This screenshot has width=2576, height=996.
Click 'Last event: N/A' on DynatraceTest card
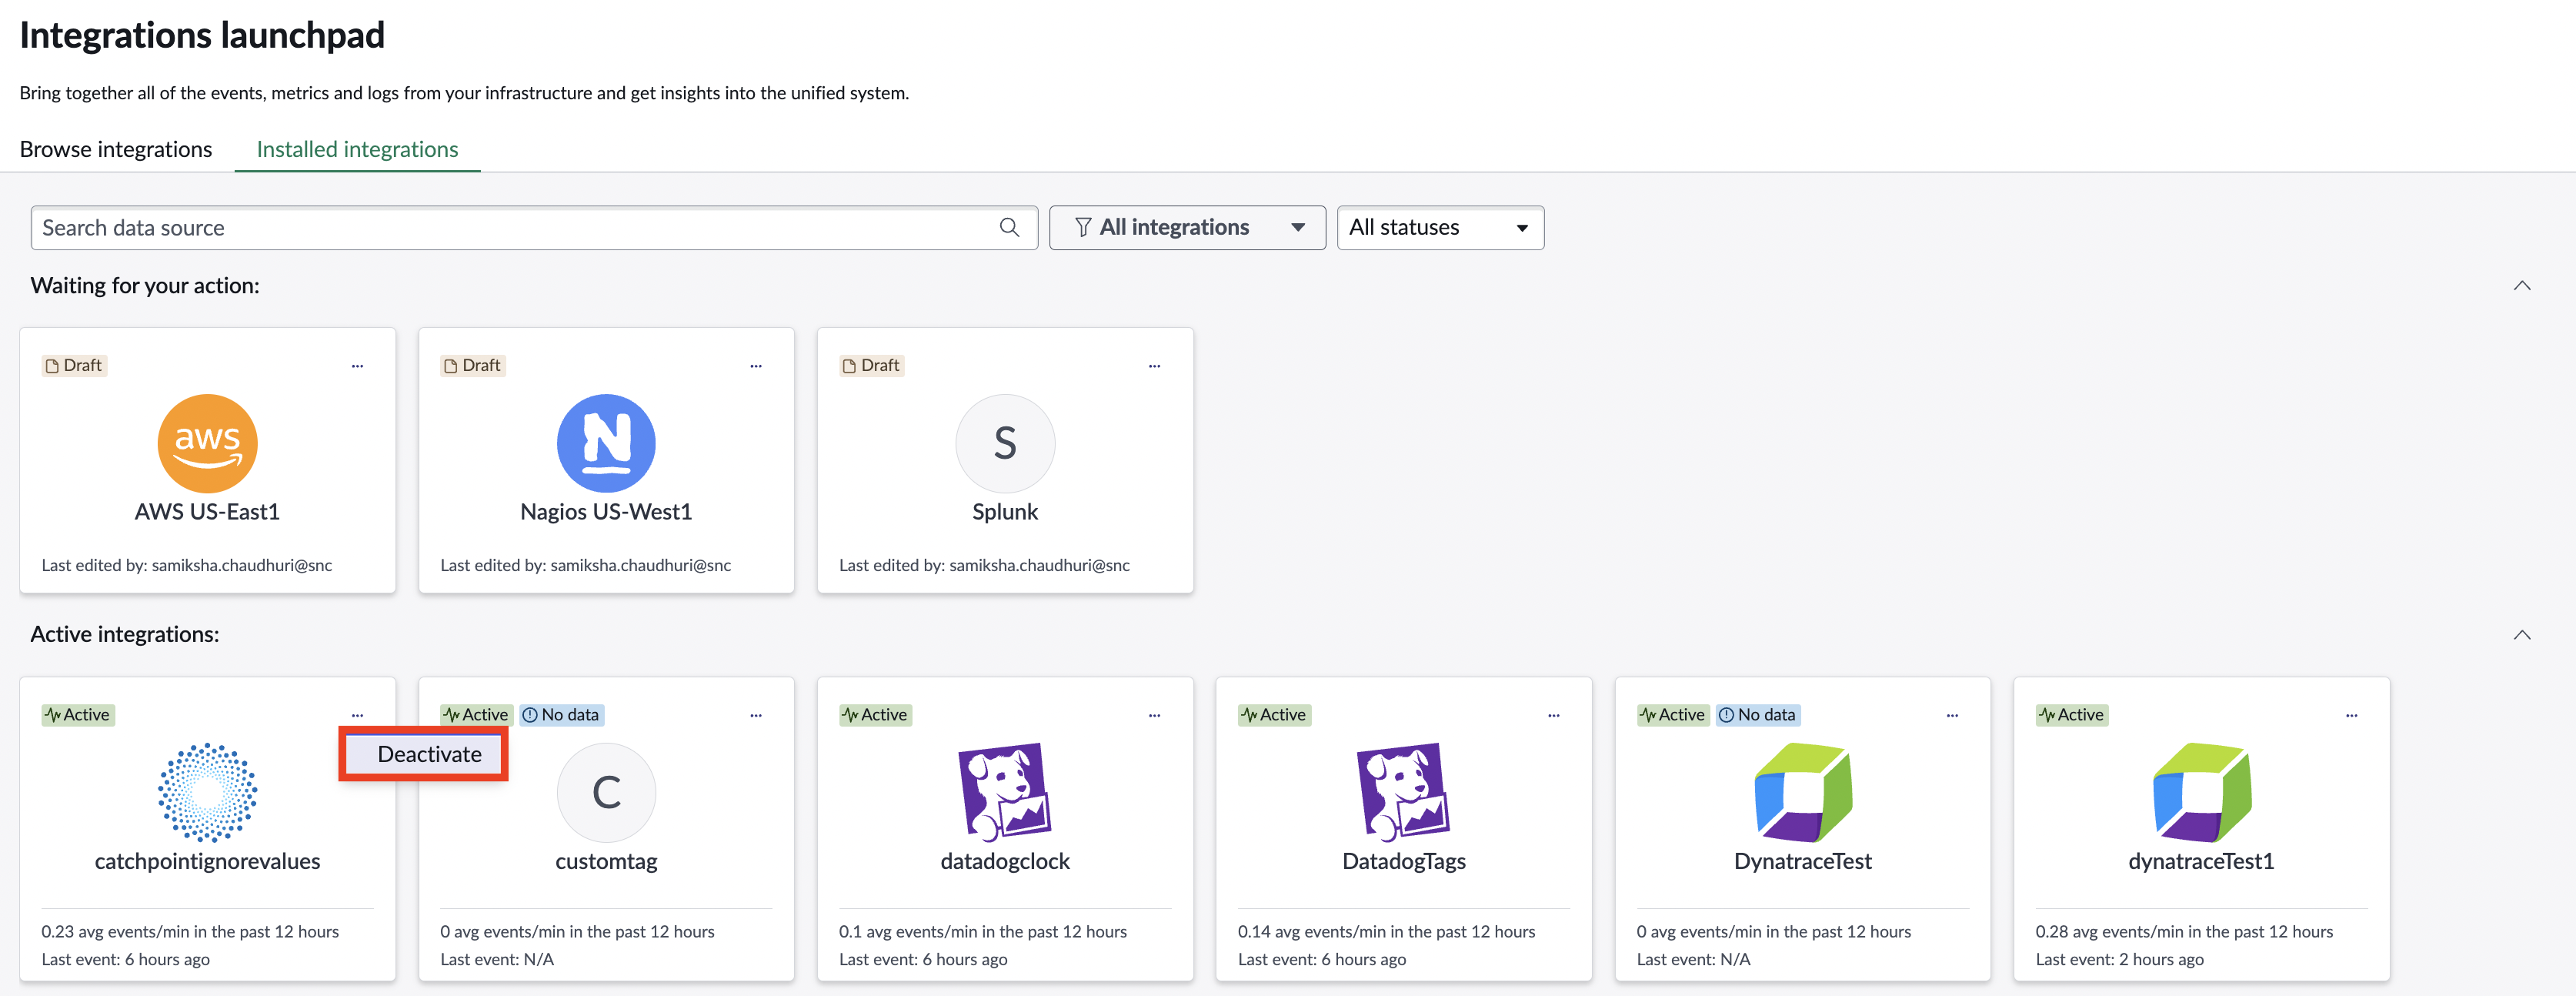[x=1694, y=960]
